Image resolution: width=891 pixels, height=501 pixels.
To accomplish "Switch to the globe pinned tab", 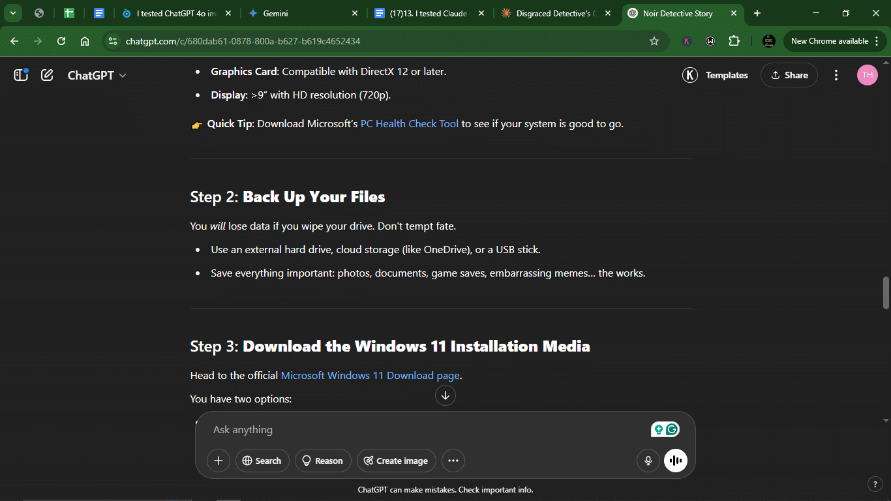I will point(39,13).
